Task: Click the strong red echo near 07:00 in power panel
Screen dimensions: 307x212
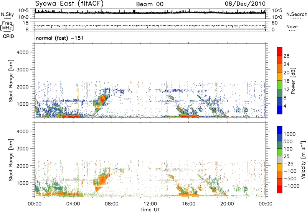Action: pos(102,99)
